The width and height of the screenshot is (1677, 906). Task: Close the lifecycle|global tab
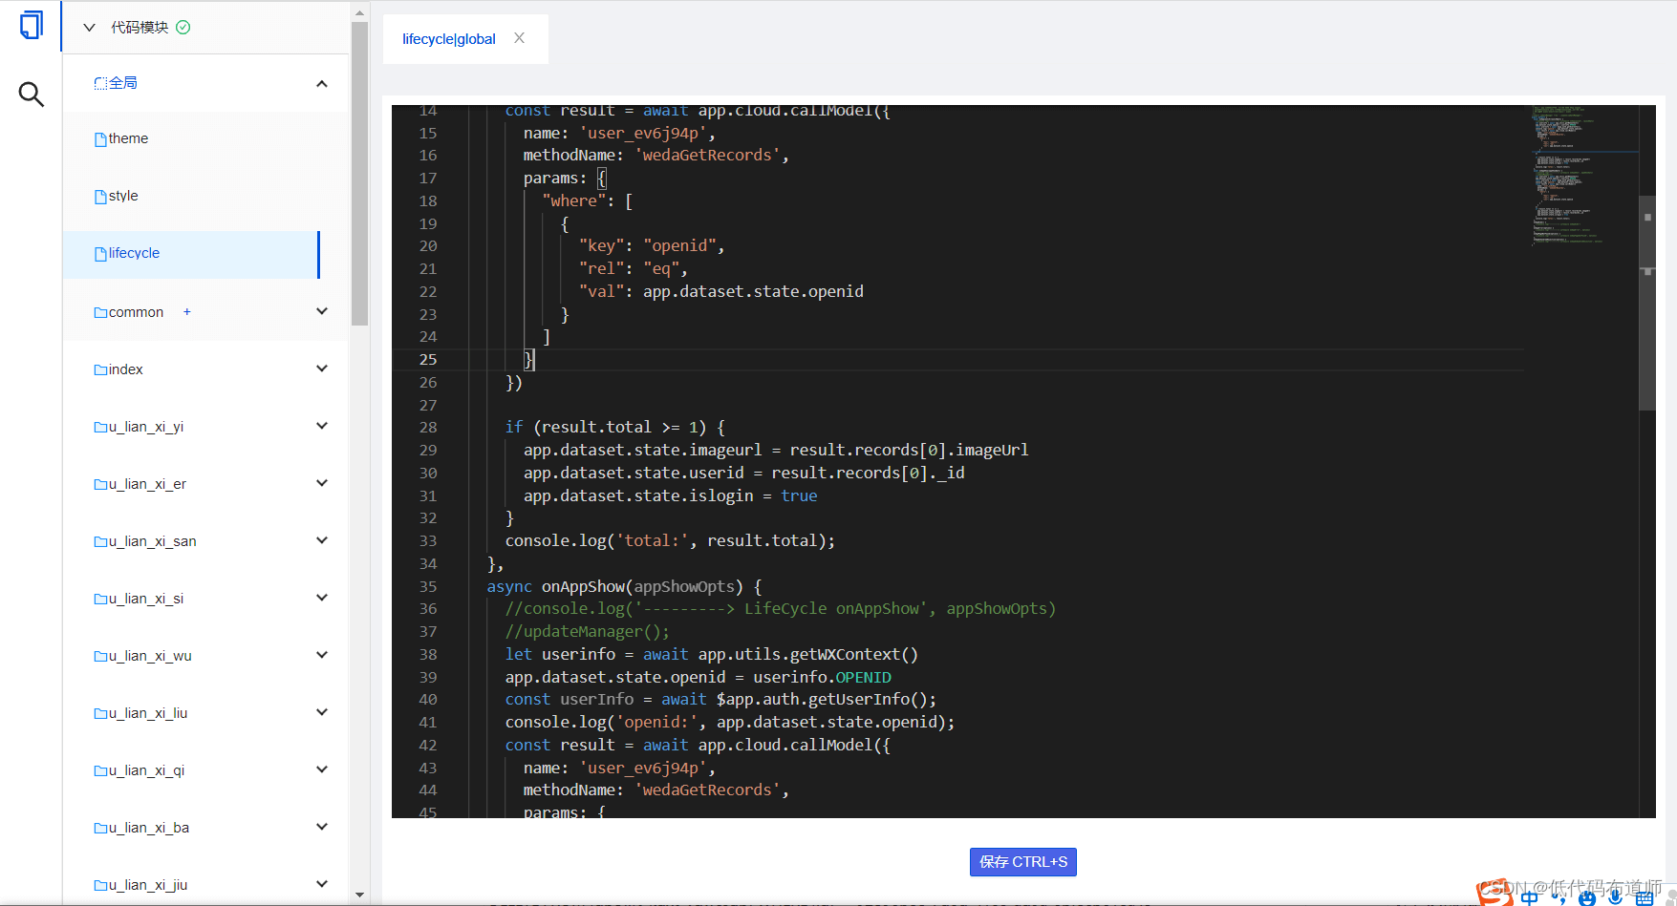519,38
